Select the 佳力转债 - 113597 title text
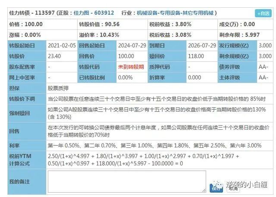This screenshot has height=197, width=276. pyautogui.click(x=32, y=13)
